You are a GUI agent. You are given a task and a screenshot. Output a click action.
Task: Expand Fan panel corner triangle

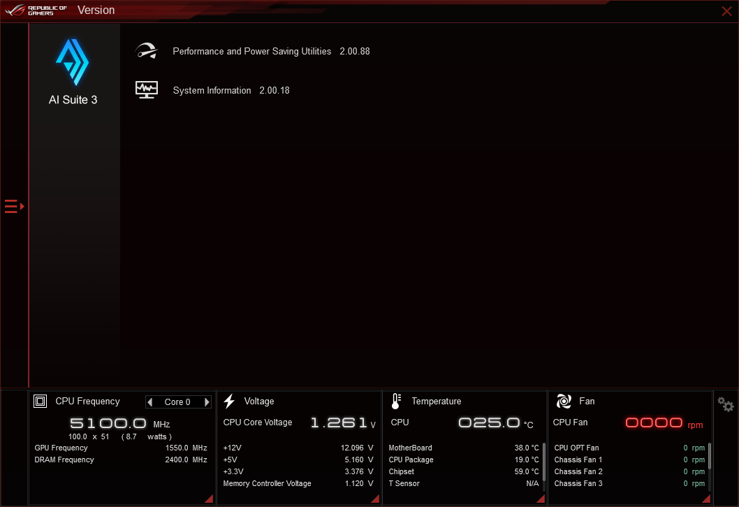click(x=706, y=499)
